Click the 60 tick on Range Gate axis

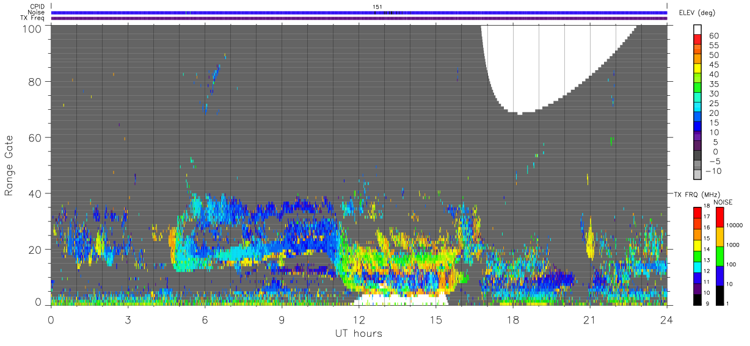(x=37, y=137)
